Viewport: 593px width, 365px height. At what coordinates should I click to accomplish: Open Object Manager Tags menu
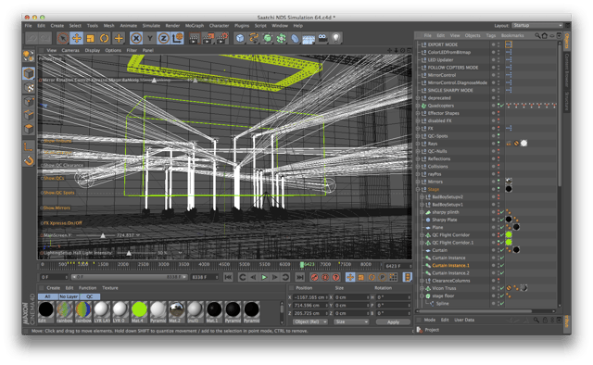(x=491, y=35)
